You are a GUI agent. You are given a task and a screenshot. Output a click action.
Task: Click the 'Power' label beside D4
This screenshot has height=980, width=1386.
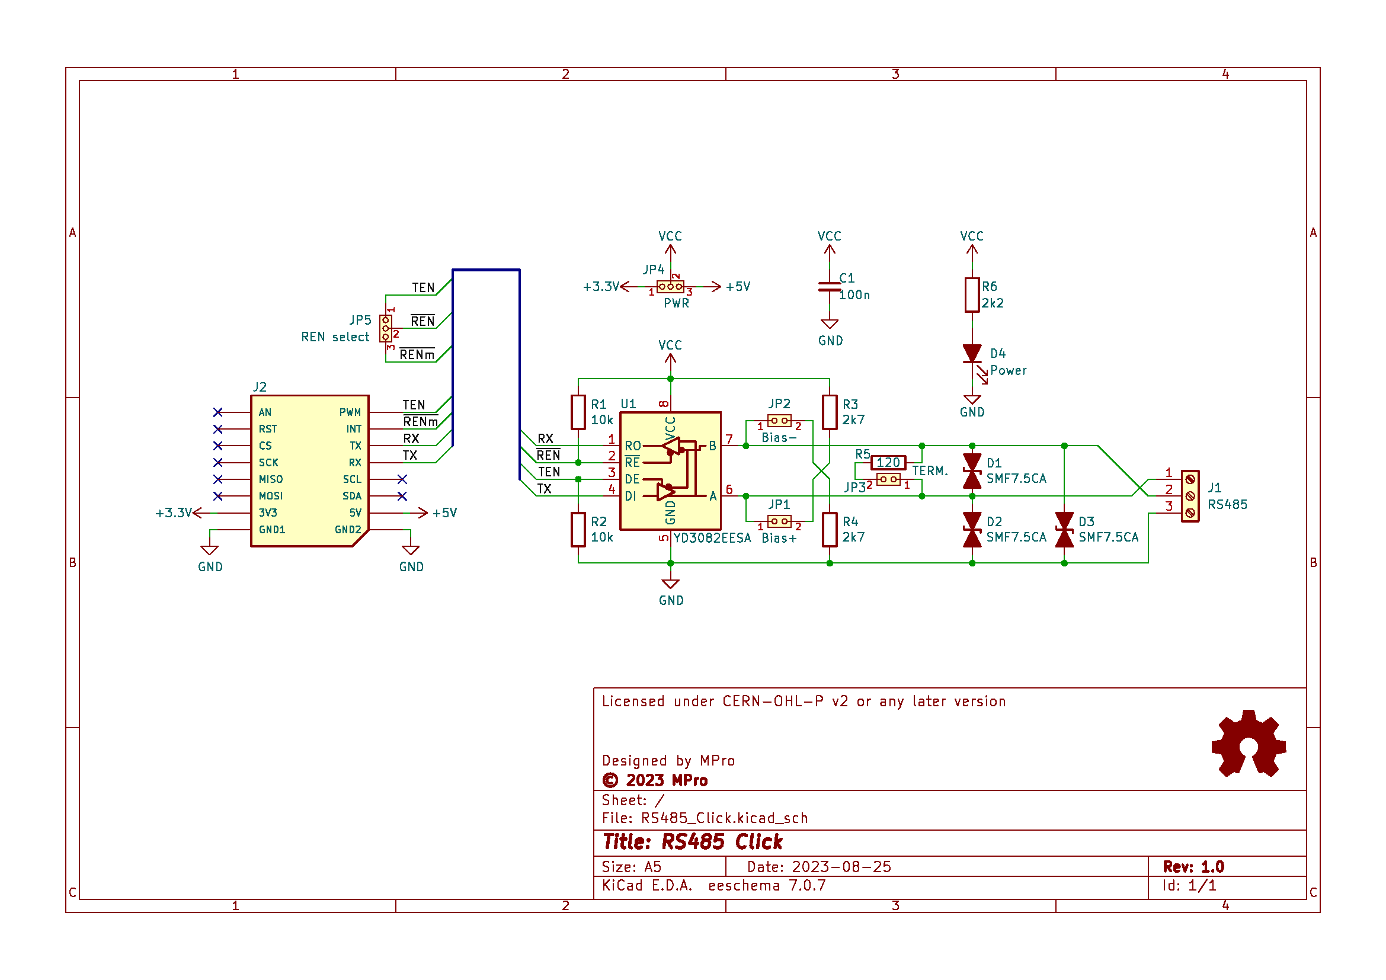pyautogui.click(x=1008, y=370)
